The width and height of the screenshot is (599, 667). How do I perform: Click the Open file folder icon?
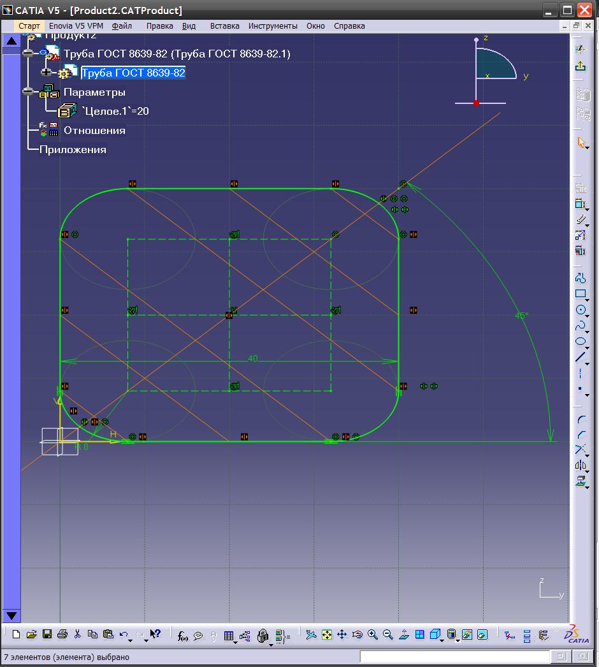tap(31, 634)
